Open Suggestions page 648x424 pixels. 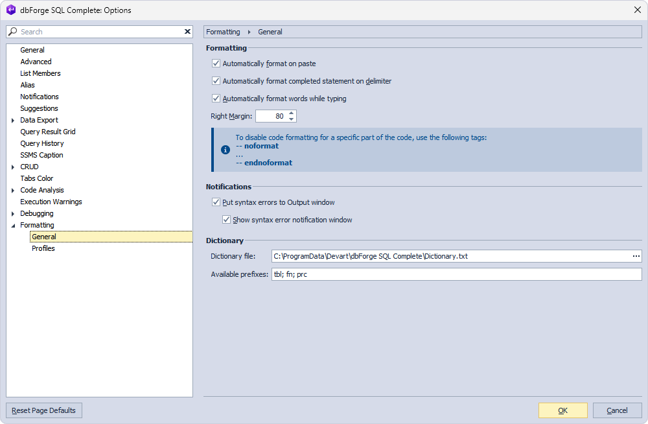click(40, 108)
